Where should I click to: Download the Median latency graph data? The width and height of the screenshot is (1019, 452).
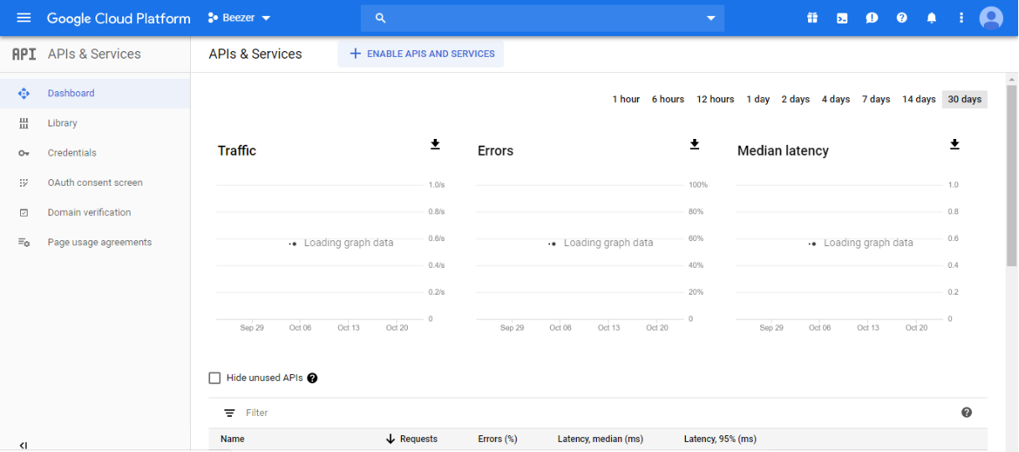(x=955, y=145)
